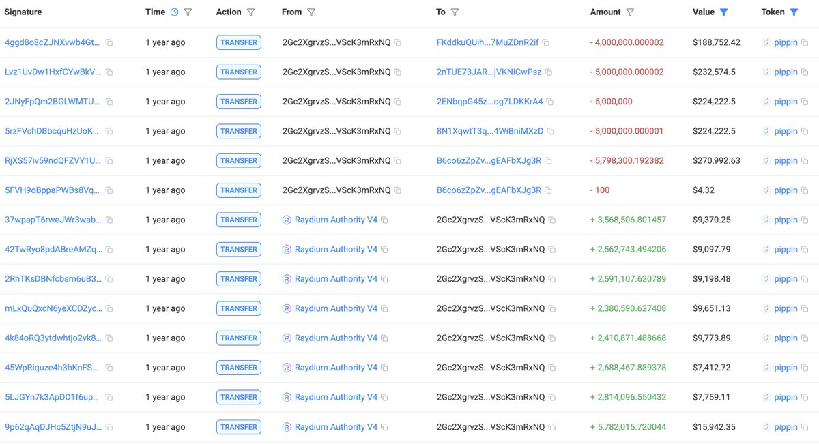Viewport: 819px width, 444px height.
Task: Click Raydium Authority V4 in 37wpapT6 row
Action: [336, 220]
